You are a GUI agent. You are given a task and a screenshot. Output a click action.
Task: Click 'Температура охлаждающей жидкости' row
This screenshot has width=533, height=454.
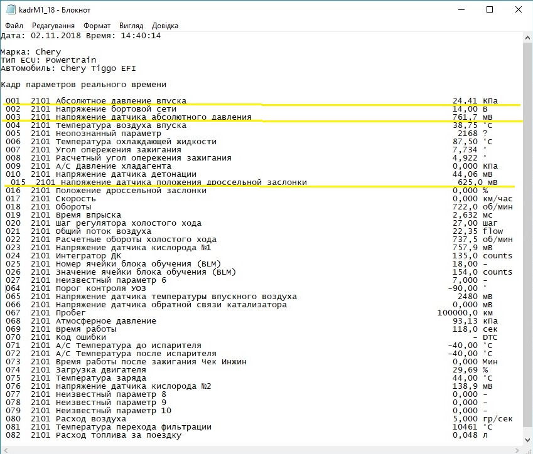(249, 142)
